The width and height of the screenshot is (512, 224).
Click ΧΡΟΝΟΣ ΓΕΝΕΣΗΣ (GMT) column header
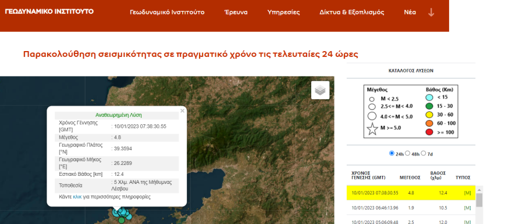pos(368,175)
